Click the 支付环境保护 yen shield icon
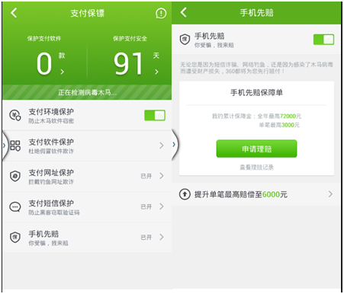Screen dimensions: 344x294 (x=15, y=116)
